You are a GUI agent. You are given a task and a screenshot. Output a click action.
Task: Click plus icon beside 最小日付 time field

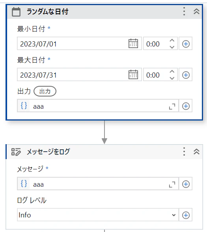[186, 44]
